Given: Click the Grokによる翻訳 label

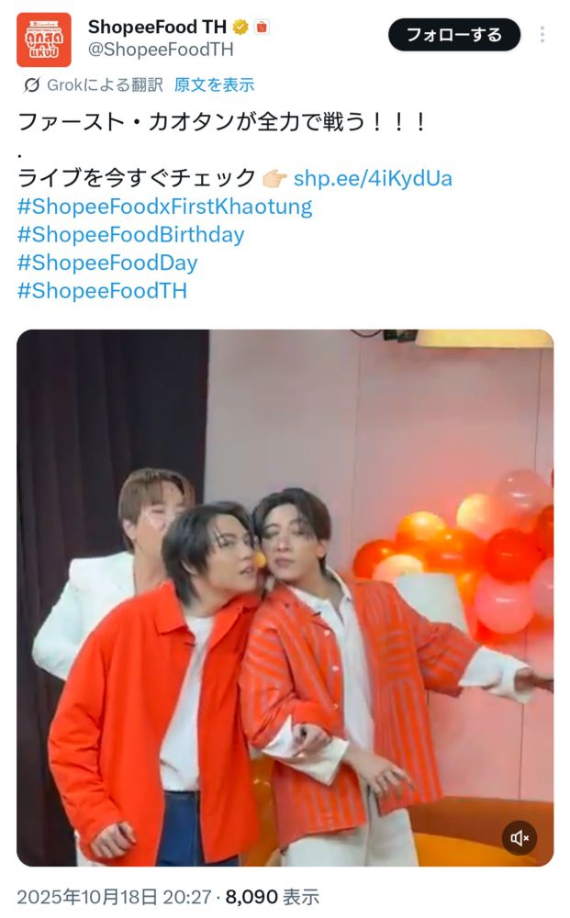Looking at the screenshot, I should pyautogui.click(x=105, y=85).
